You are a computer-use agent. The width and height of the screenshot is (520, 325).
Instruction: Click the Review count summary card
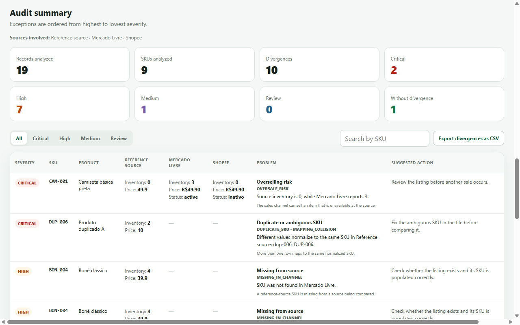319,104
